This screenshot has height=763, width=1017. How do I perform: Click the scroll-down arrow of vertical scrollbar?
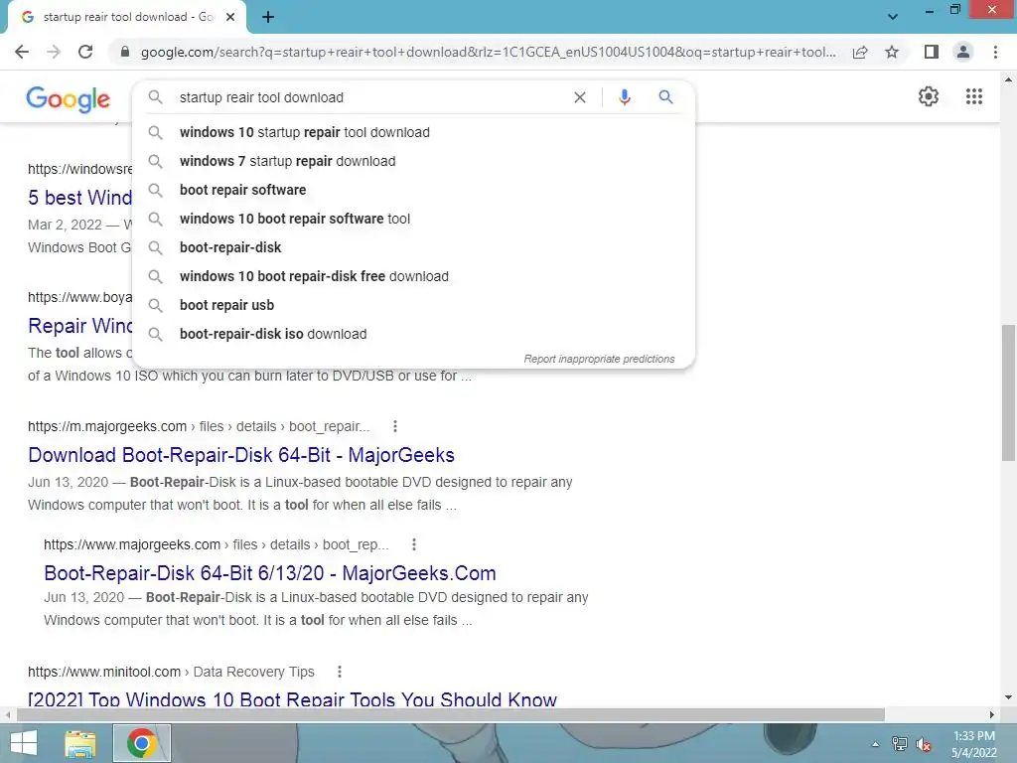pyautogui.click(x=1008, y=697)
